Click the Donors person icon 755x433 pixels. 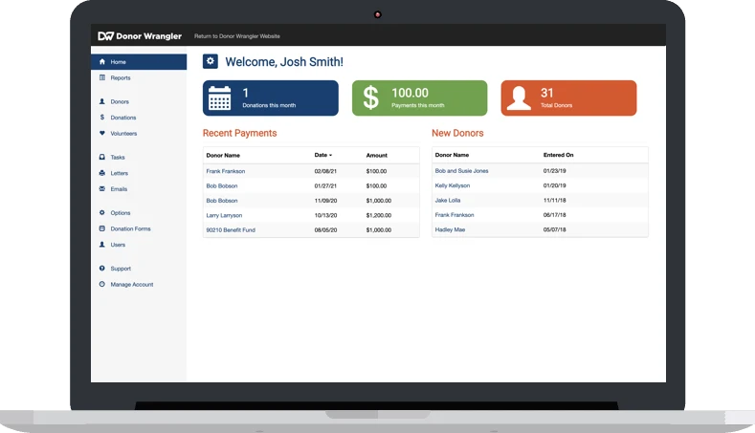(102, 101)
